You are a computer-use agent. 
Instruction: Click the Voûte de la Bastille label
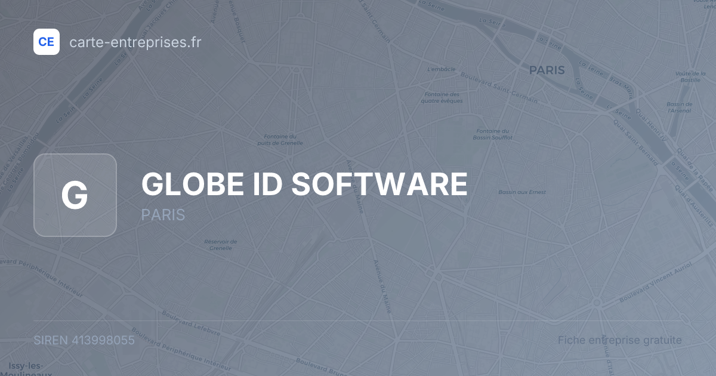[690, 76]
